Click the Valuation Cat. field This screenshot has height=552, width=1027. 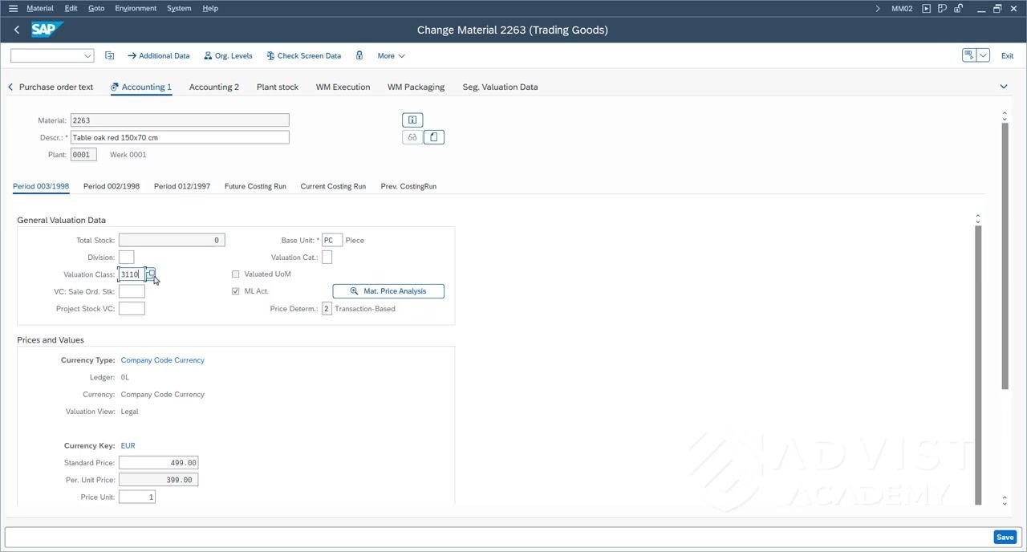(327, 258)
